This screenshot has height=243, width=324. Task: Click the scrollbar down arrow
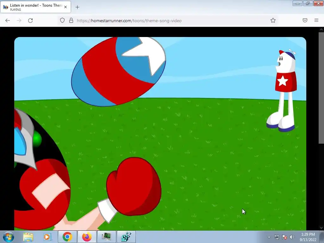(x=321, y=228)
